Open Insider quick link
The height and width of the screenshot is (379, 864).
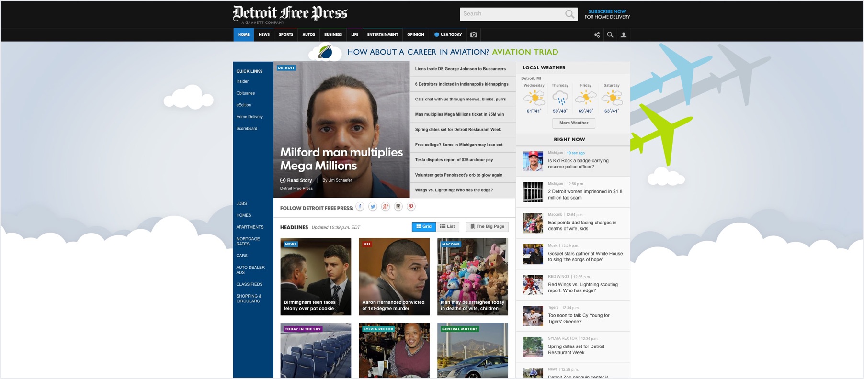(x=242, y=81)
